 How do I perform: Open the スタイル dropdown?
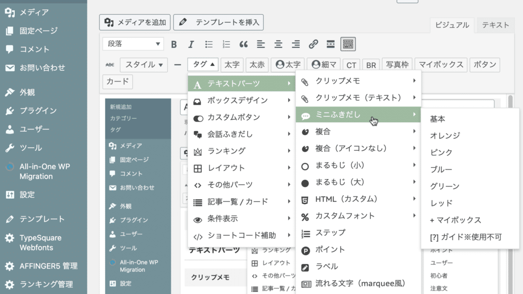click(x=144, y=65)
